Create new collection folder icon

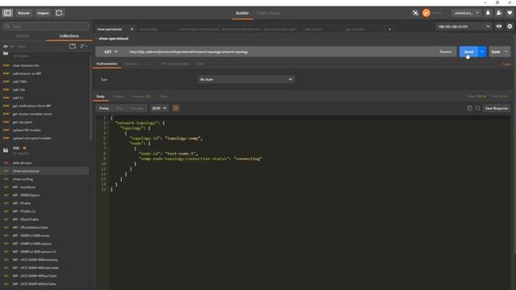tap(73, 47)
